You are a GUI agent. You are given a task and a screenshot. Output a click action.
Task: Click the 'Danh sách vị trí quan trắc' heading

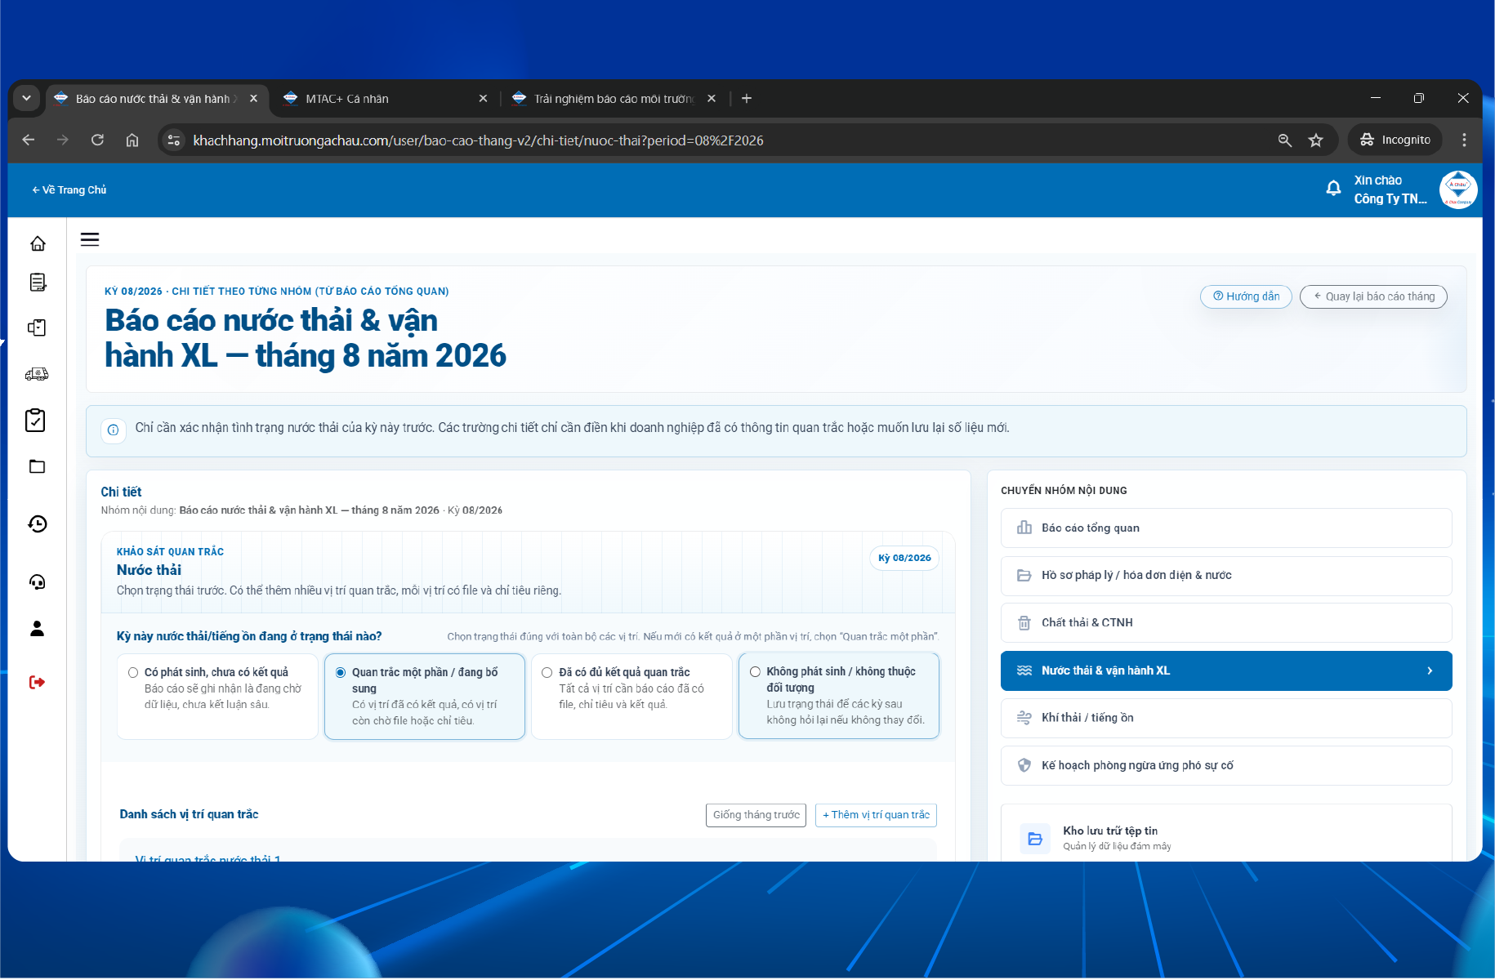pyautogui.click(x=189, y=814)
